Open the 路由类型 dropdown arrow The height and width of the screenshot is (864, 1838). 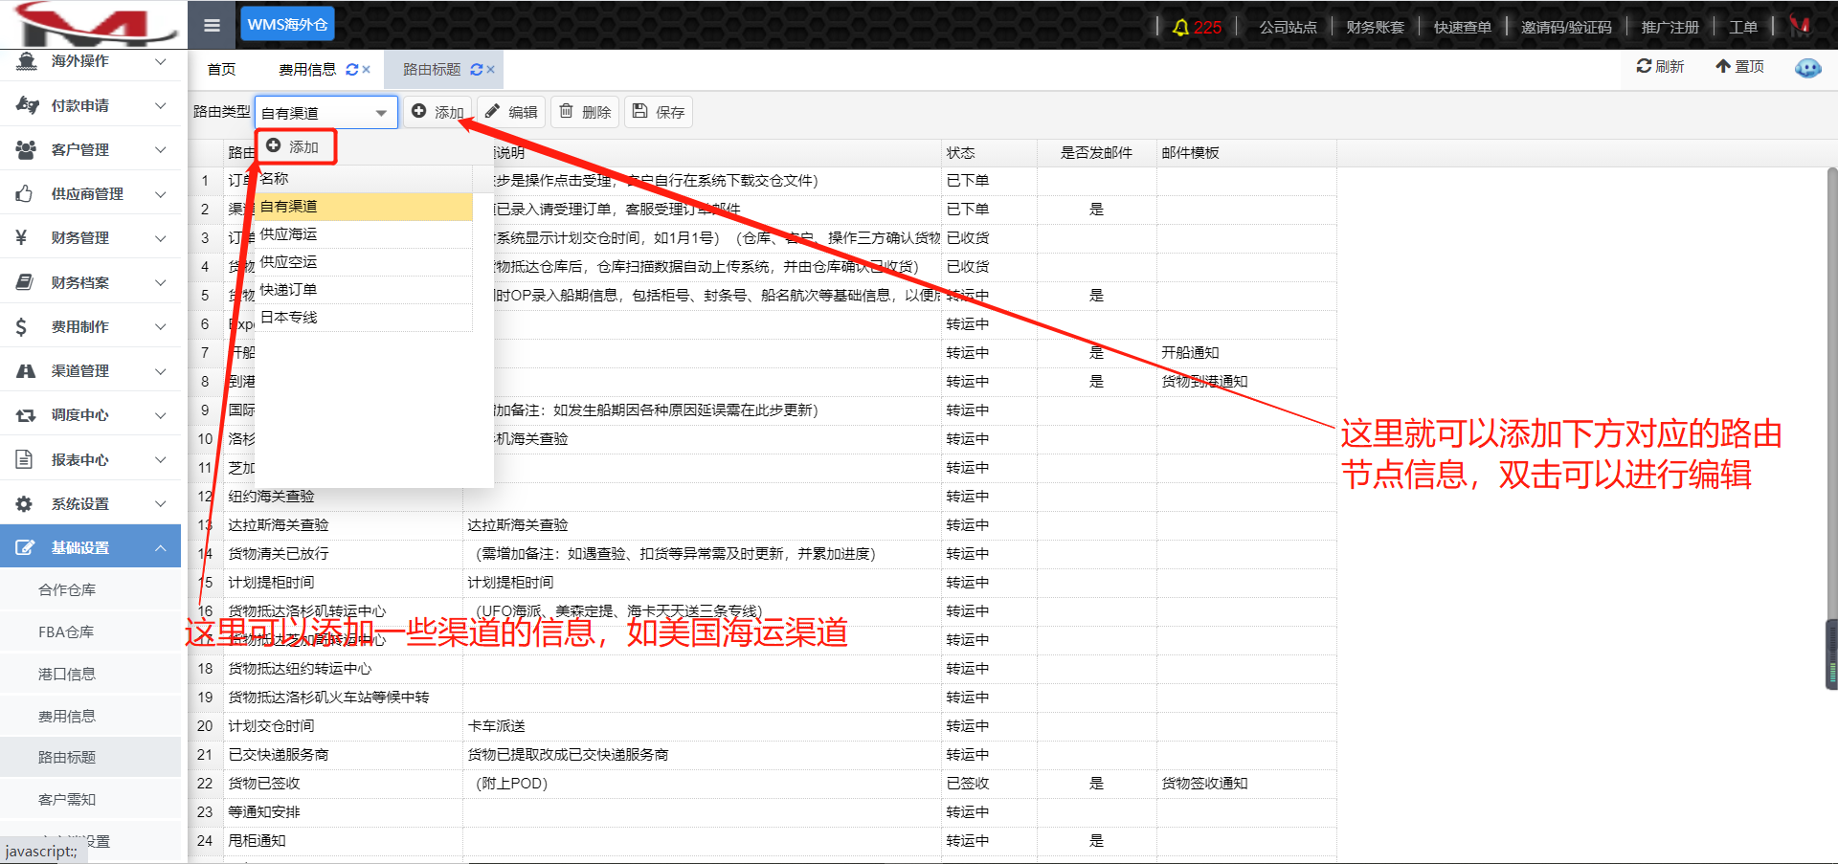(x=381, y=113)
